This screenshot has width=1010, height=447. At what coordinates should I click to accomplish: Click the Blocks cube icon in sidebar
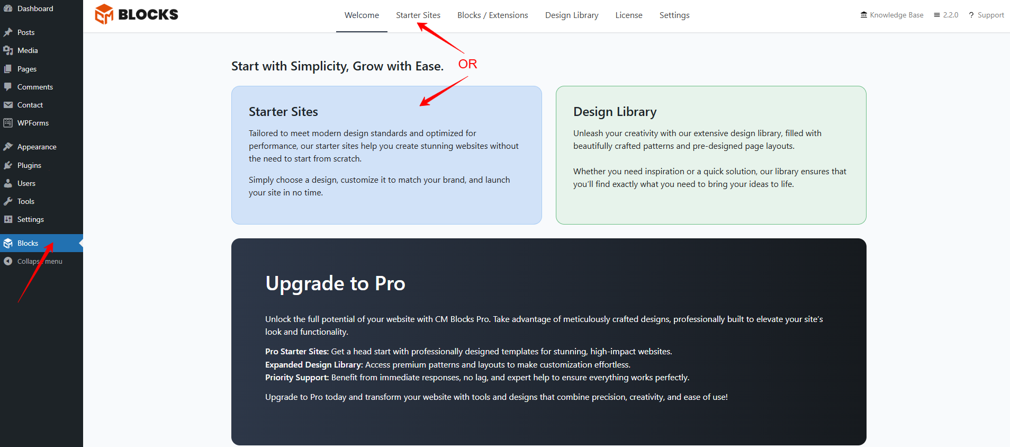pyautogui.click(x=8, y=243)
